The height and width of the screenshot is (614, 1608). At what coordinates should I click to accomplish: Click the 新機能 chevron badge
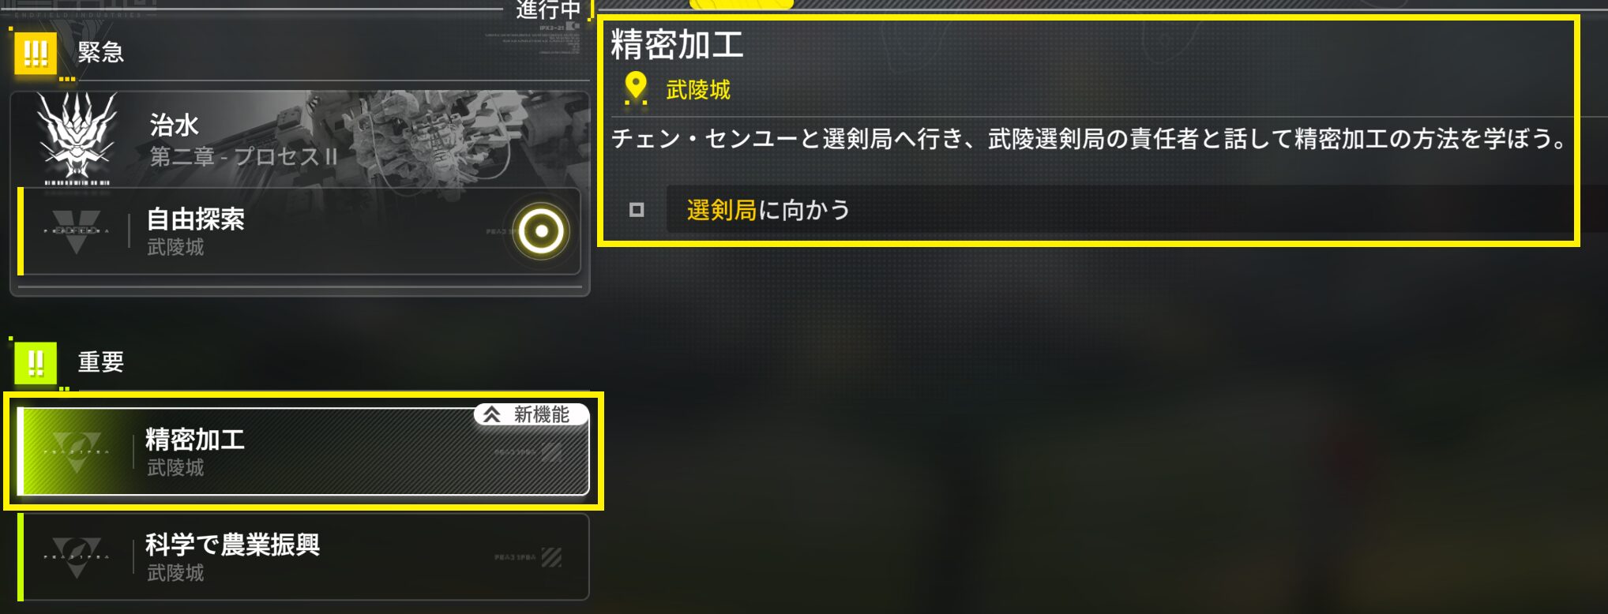click(x=532, y=414)
